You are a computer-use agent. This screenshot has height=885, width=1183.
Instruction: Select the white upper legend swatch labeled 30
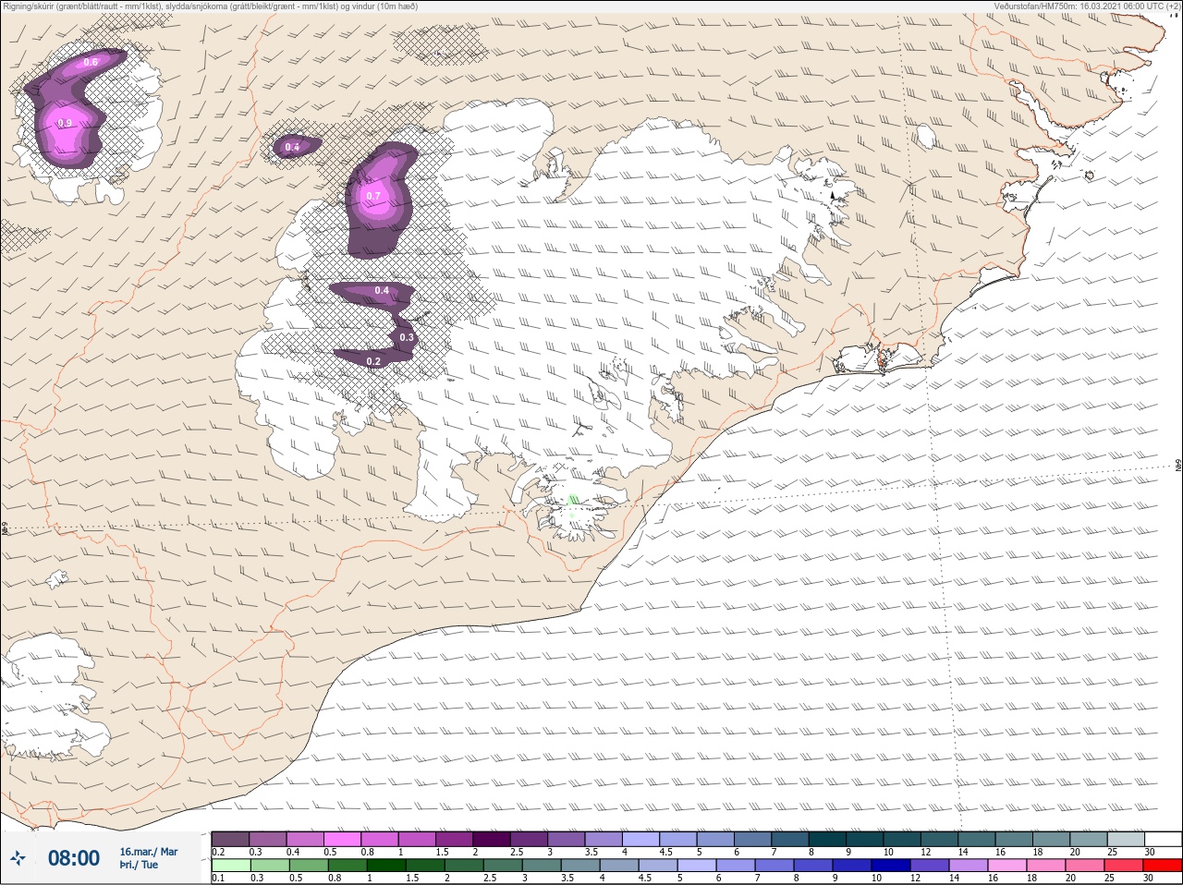pyautogui.click(x=1163, y=839)
